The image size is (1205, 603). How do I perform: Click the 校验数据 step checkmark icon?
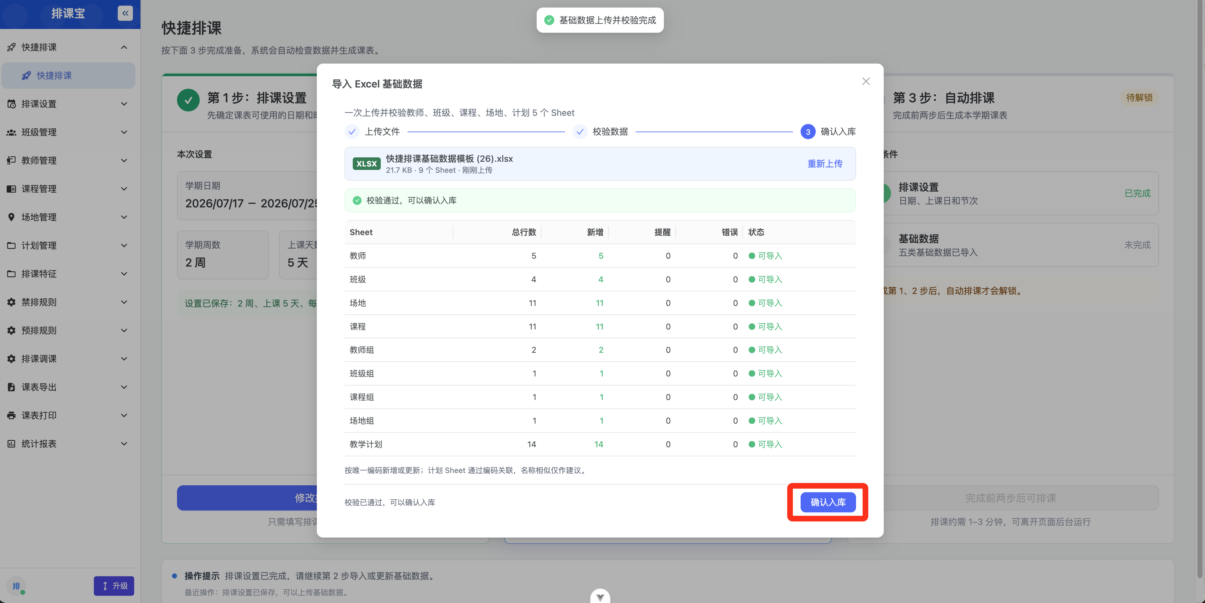coord(580,132)
